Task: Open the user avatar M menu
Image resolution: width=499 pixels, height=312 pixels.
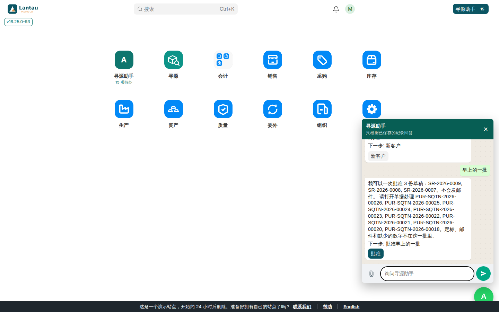Action: (350, 9)
